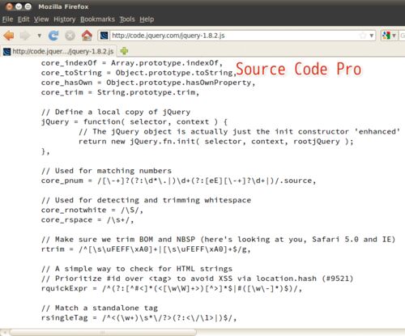Open the Bookmarks menu
405x336 pixels.
(97, 19)
